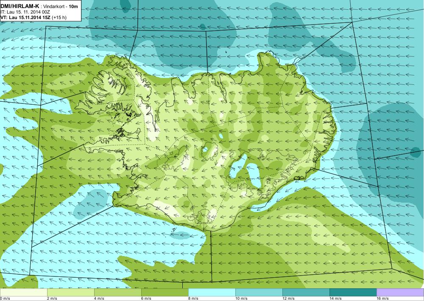424x301 pixels.
Task: Click the 8–10 m/s pale cyan legend swatch
Action: [x=212, y=293]
